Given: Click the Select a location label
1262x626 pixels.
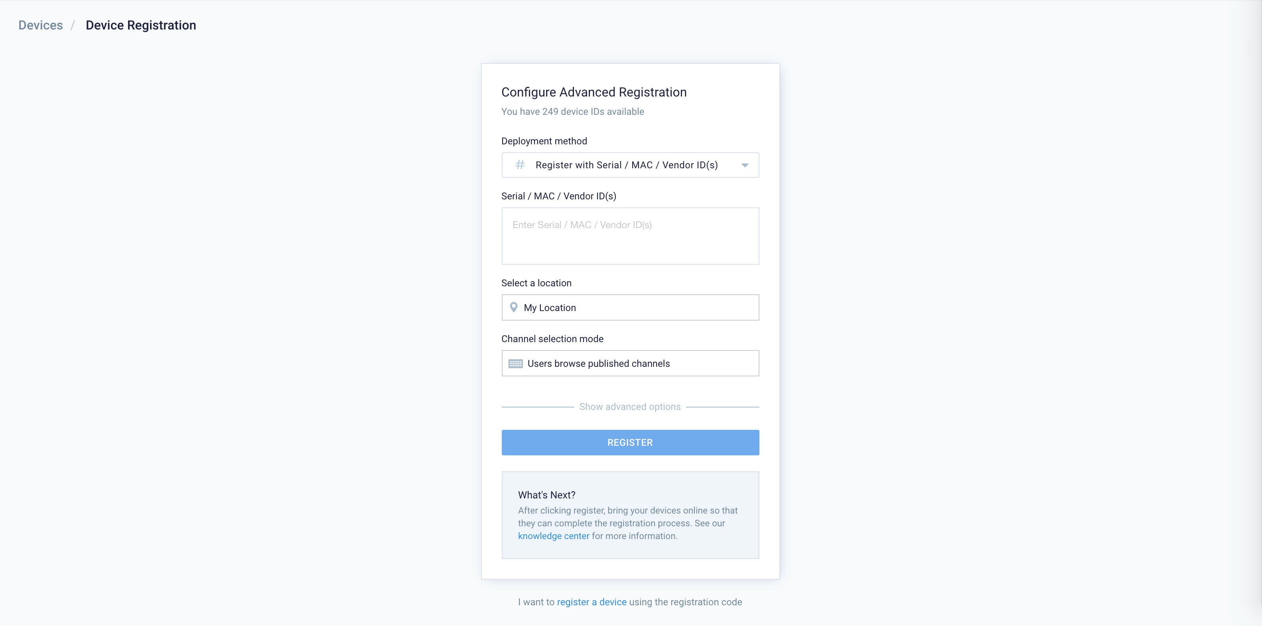Looking at the screenshot, I should [536, 283].
